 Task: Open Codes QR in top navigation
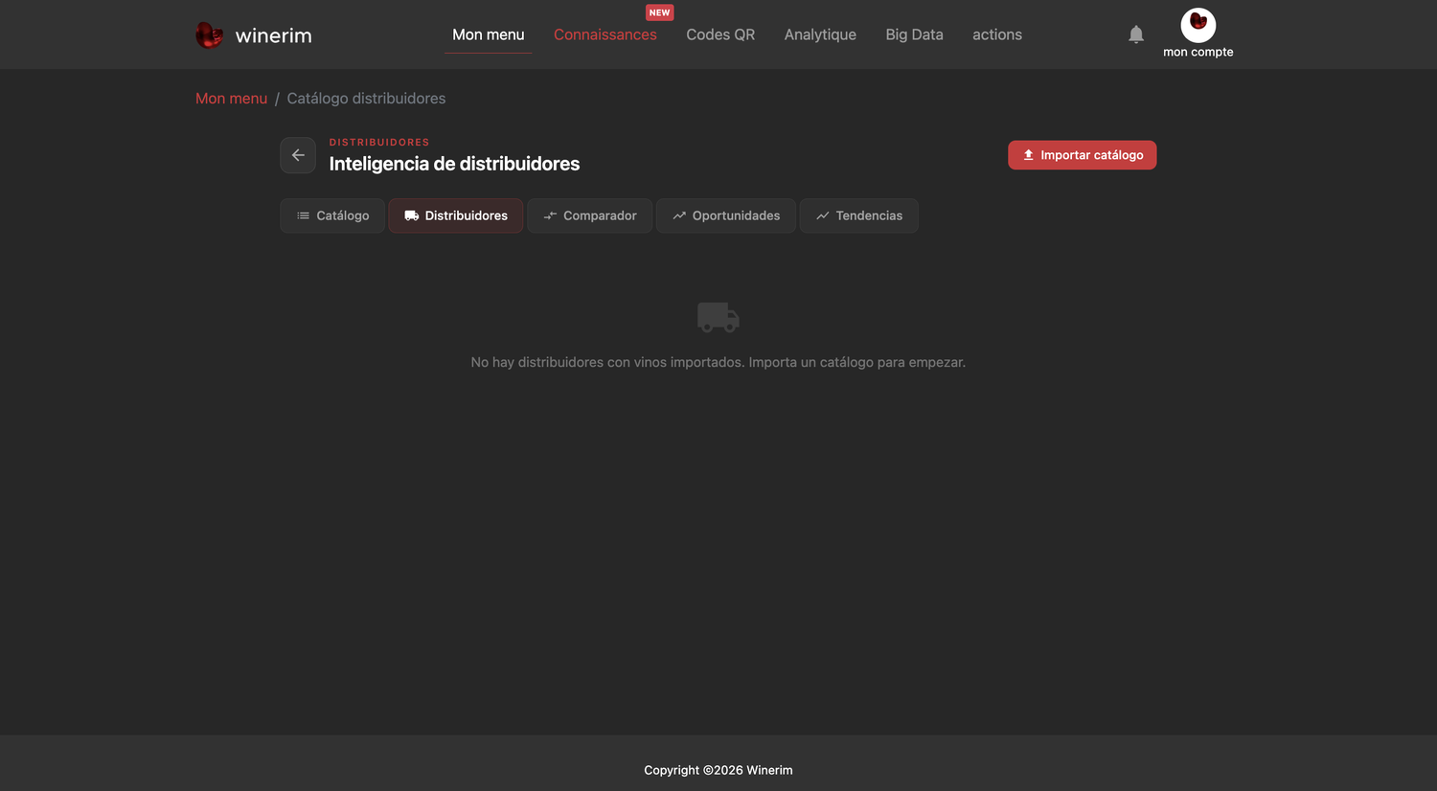[x=720, y=34]
